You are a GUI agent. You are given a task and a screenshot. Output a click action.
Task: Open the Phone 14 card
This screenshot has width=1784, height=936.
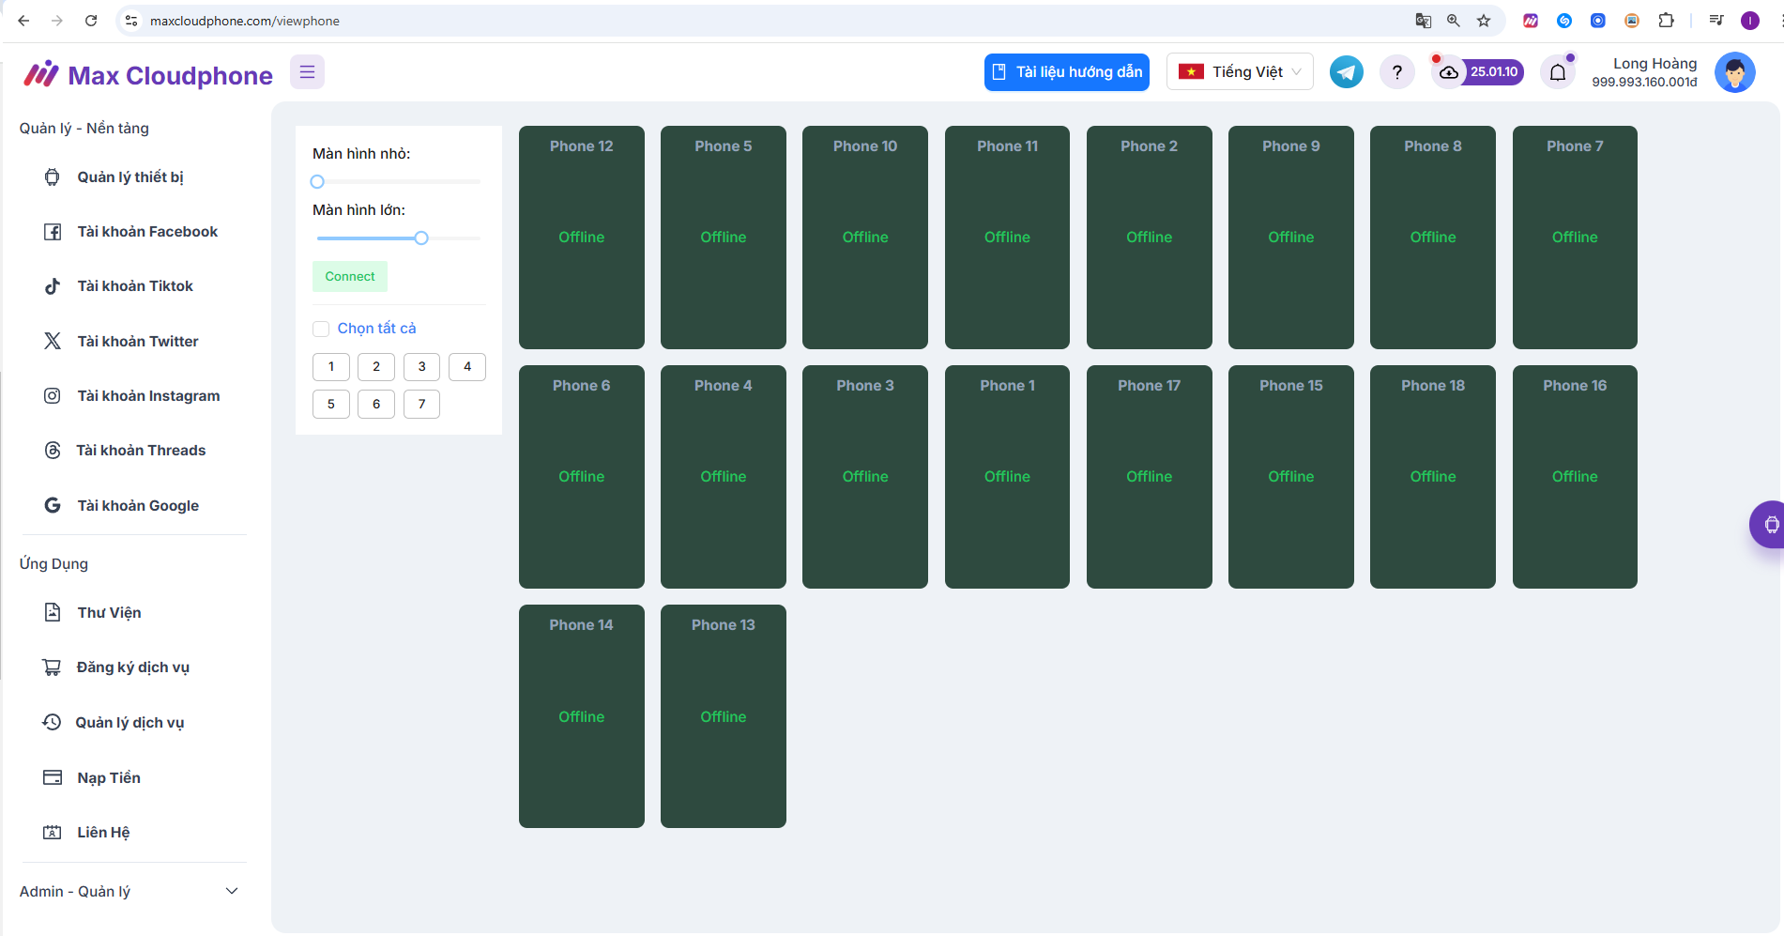(x=582, y=716)
